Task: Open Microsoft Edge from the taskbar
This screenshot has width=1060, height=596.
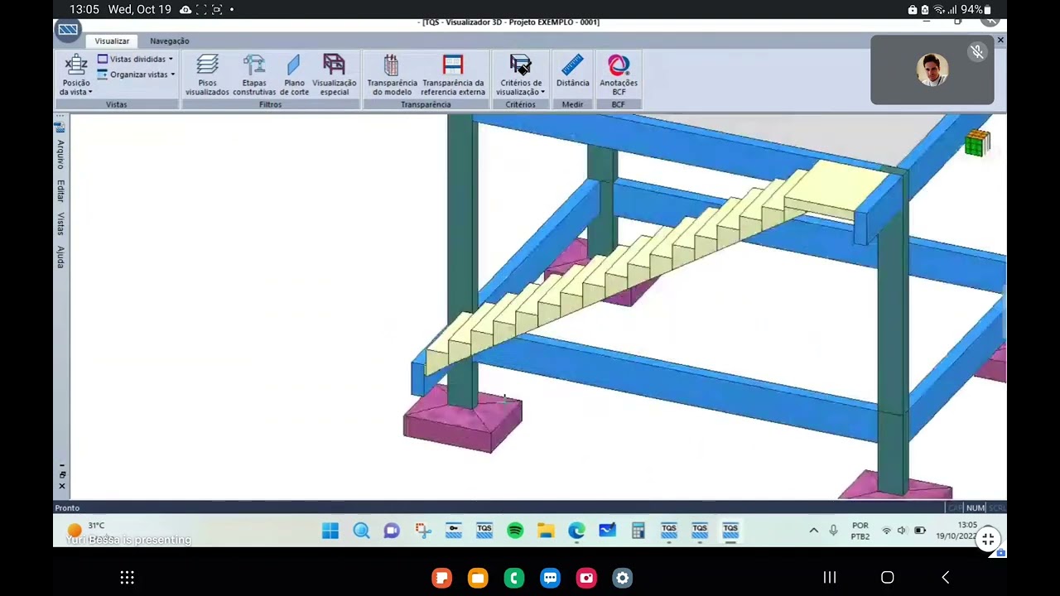Action: pyautogui.click(x=576, y=531)
